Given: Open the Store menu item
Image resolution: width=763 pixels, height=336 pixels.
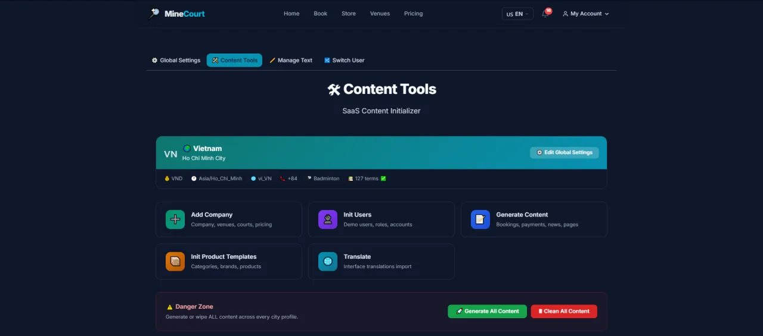Looking at the screenshot, I should [x=349, y=14].
